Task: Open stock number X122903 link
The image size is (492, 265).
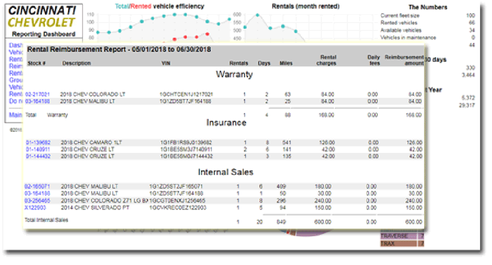Action: [x=35, y=207]
